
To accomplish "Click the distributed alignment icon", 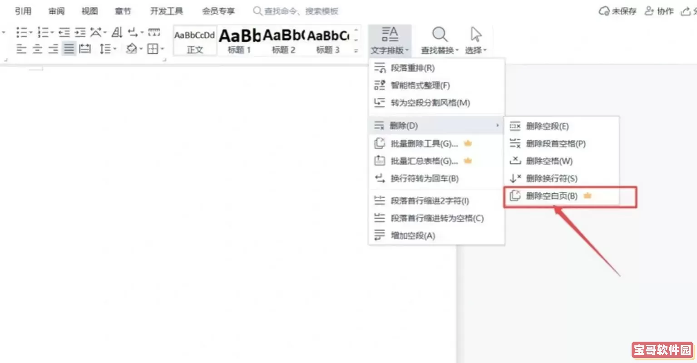I will [85, 49].
